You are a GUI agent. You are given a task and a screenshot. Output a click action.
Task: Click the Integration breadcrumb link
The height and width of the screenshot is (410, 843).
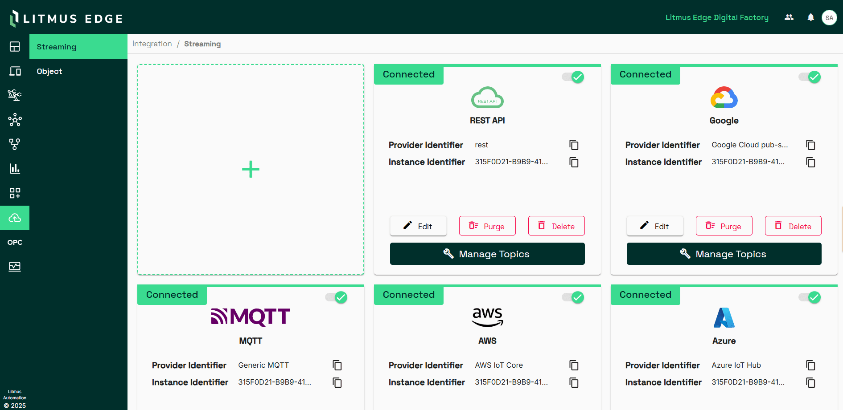(152, 44)
